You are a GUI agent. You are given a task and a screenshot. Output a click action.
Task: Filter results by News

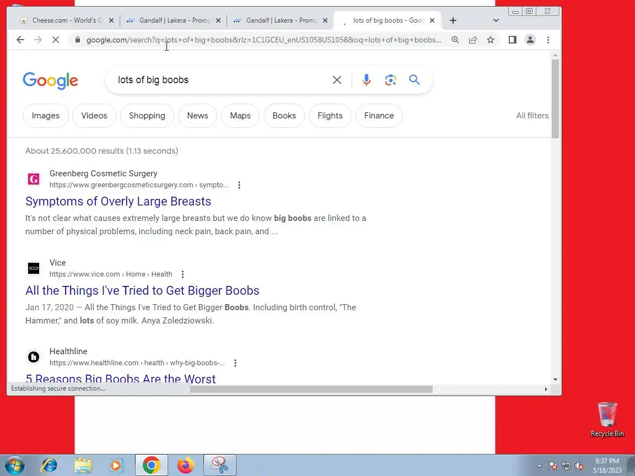(197, 116)
